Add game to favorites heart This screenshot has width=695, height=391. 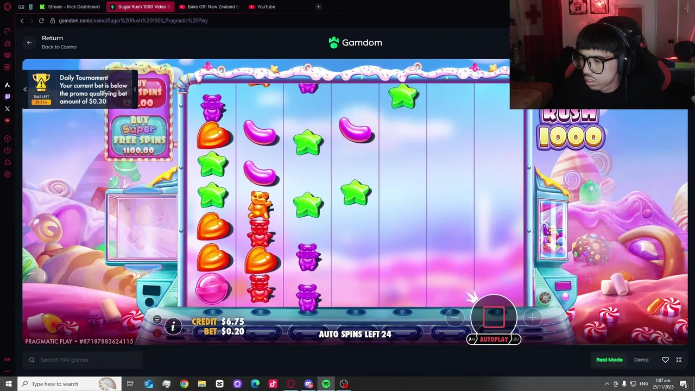click(x=665, y=360)
